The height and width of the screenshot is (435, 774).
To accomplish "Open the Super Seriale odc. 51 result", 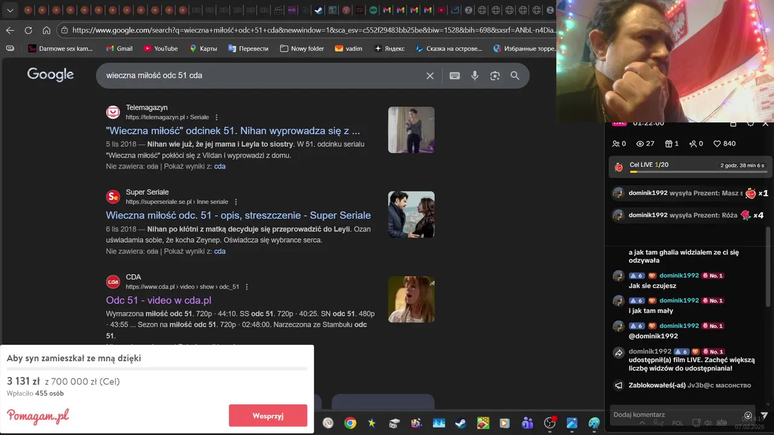I will coord(238,215).
